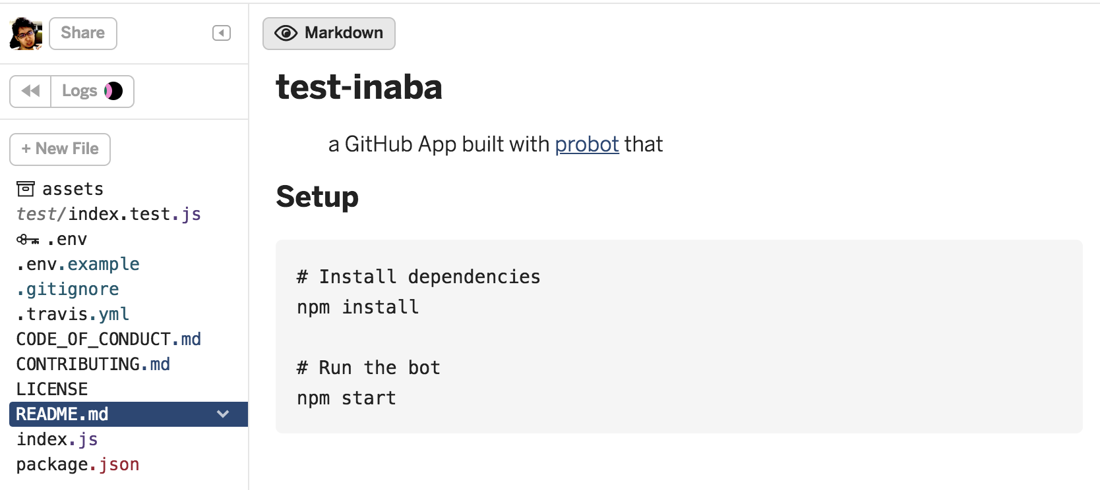Open package.json in the file list

[78, 464]
